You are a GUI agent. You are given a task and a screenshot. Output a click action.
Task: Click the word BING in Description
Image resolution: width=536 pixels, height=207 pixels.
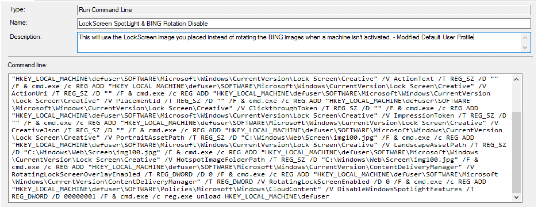(x=276, y=37)
